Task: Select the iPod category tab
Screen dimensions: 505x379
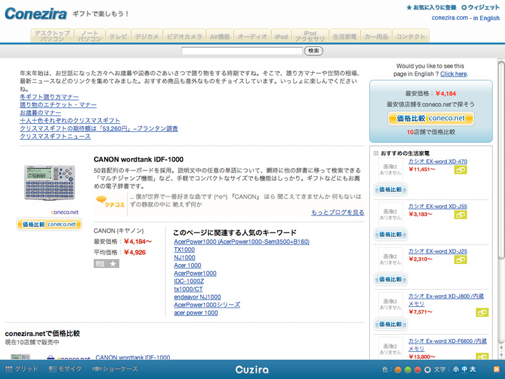Action: pyautogui.click(x=281, y=37)
